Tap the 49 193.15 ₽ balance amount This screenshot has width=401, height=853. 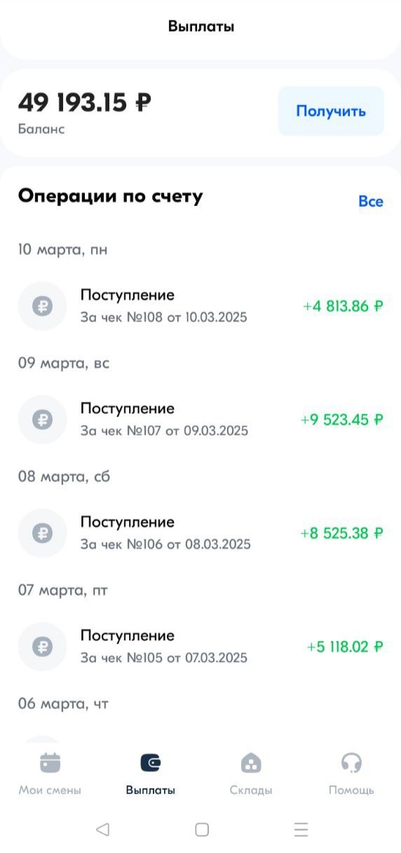coord(84,103)
